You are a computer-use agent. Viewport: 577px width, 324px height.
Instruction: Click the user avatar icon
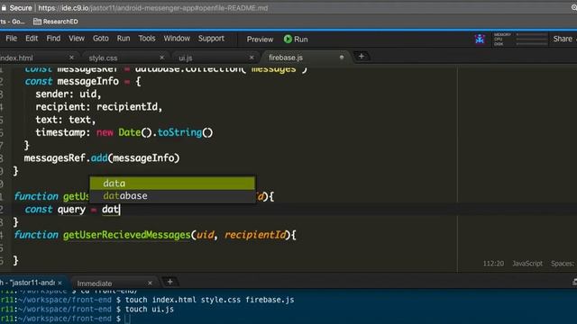pyautogui.click(x=480, y=39)
